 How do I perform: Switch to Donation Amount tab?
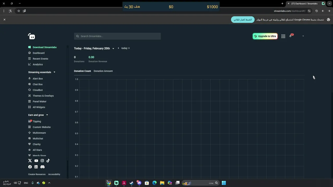coord(103,71)
